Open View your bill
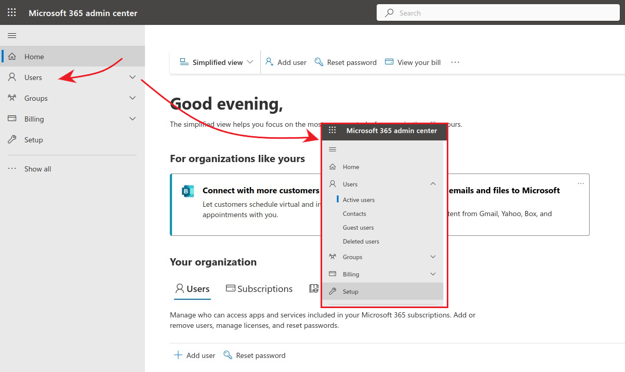The image size is (625, 372). (413, 62)
